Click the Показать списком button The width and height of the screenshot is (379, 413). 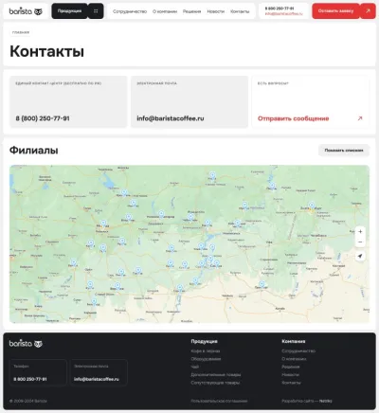344,151
